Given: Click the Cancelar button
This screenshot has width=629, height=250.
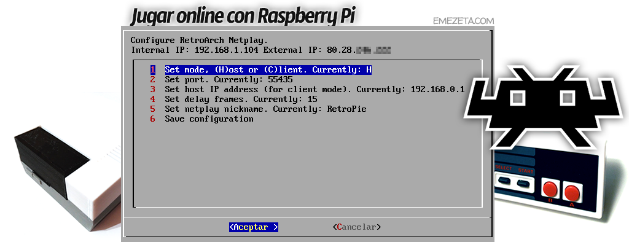Looking at the screenshot, I should 357,227.
